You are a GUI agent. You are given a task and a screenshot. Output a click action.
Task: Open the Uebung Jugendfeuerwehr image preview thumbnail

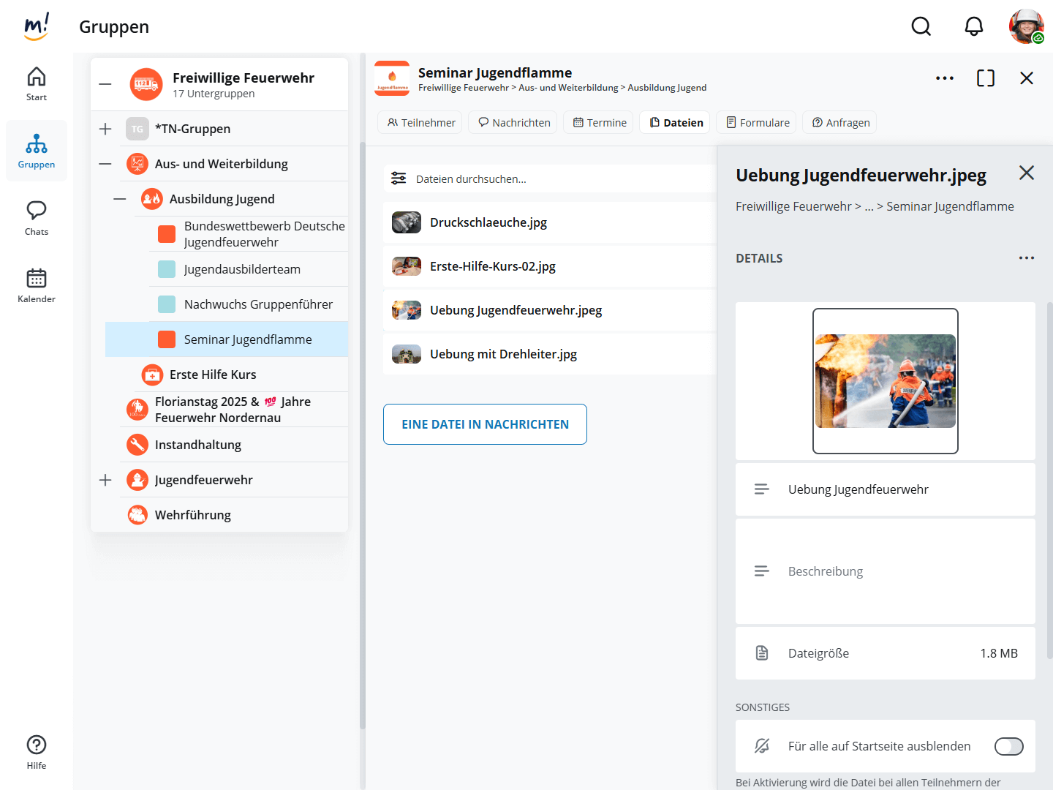tap(885, 381)
